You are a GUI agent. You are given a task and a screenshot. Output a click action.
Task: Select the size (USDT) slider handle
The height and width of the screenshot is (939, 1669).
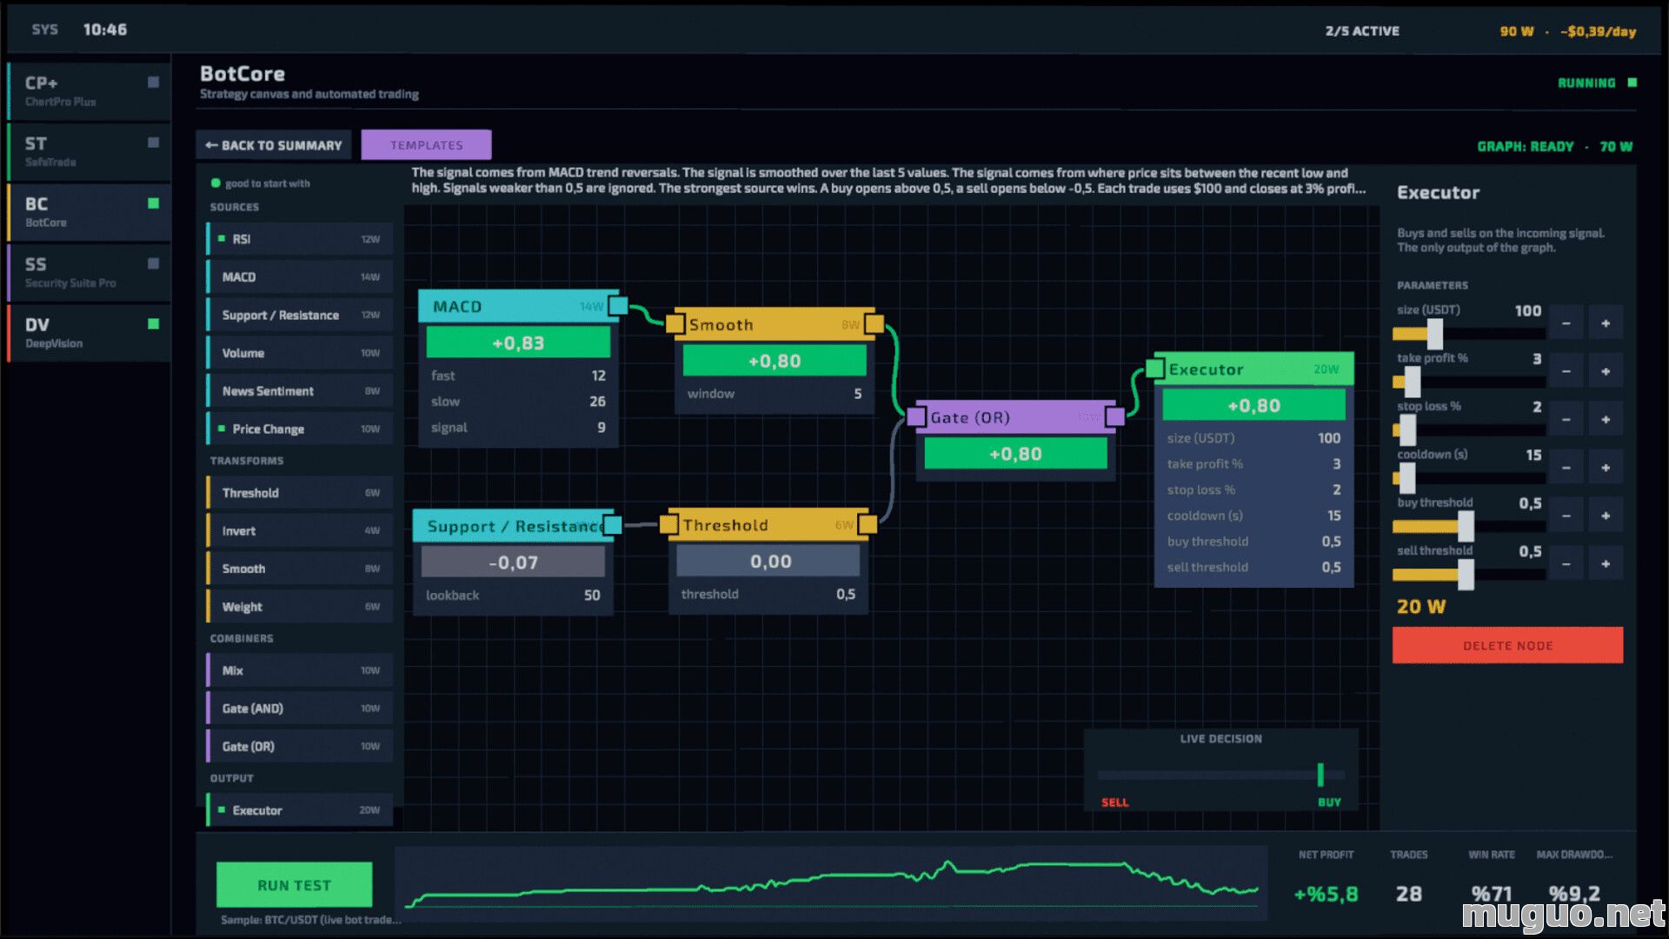tap(1435, 334)
